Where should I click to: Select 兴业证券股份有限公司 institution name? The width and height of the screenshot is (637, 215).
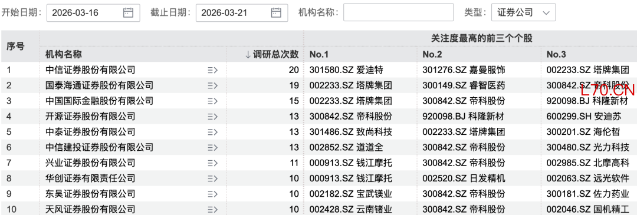tap(90, 164)
